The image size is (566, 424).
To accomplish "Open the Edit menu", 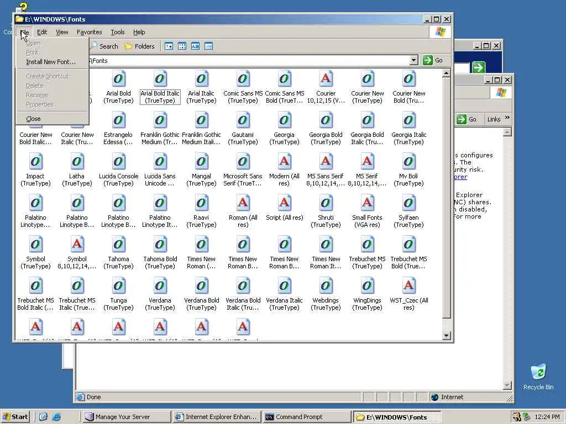I will pos(42,32).
